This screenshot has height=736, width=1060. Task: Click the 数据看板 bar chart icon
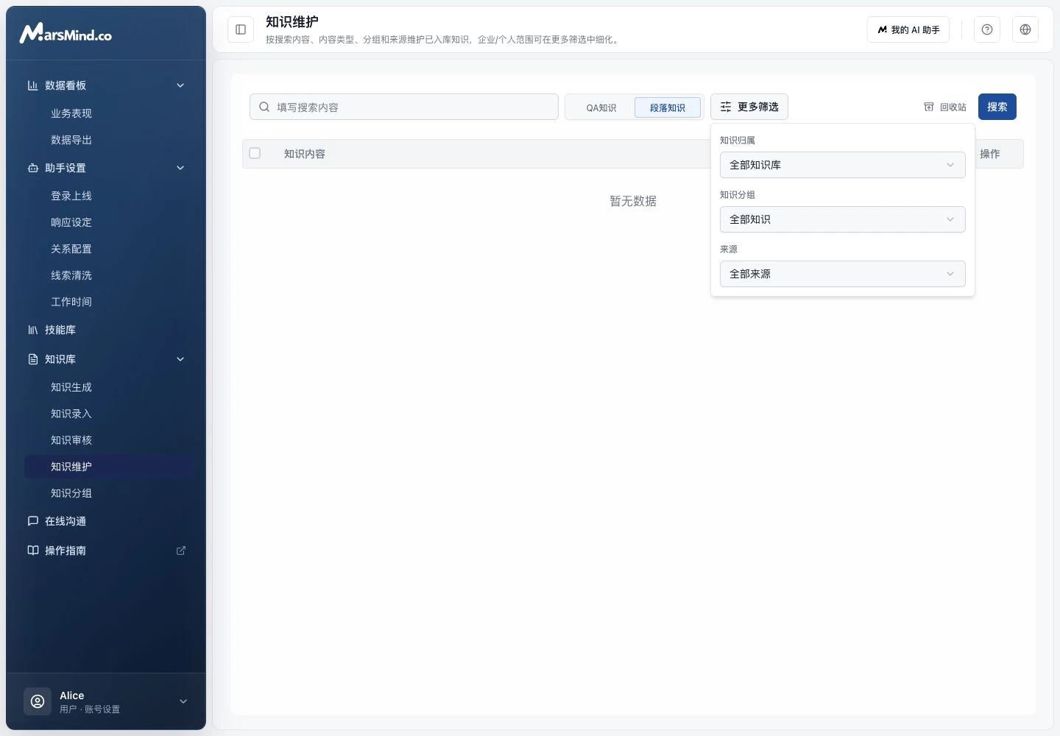click(x=32, y=85)
